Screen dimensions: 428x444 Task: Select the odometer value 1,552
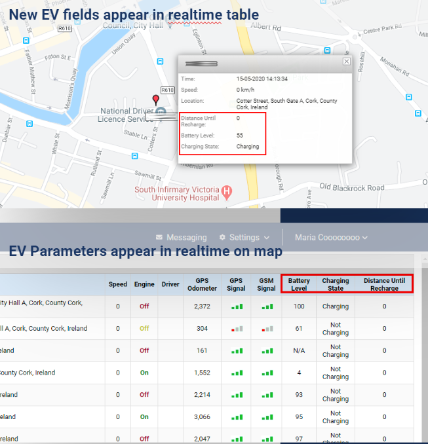coord(202,373)
